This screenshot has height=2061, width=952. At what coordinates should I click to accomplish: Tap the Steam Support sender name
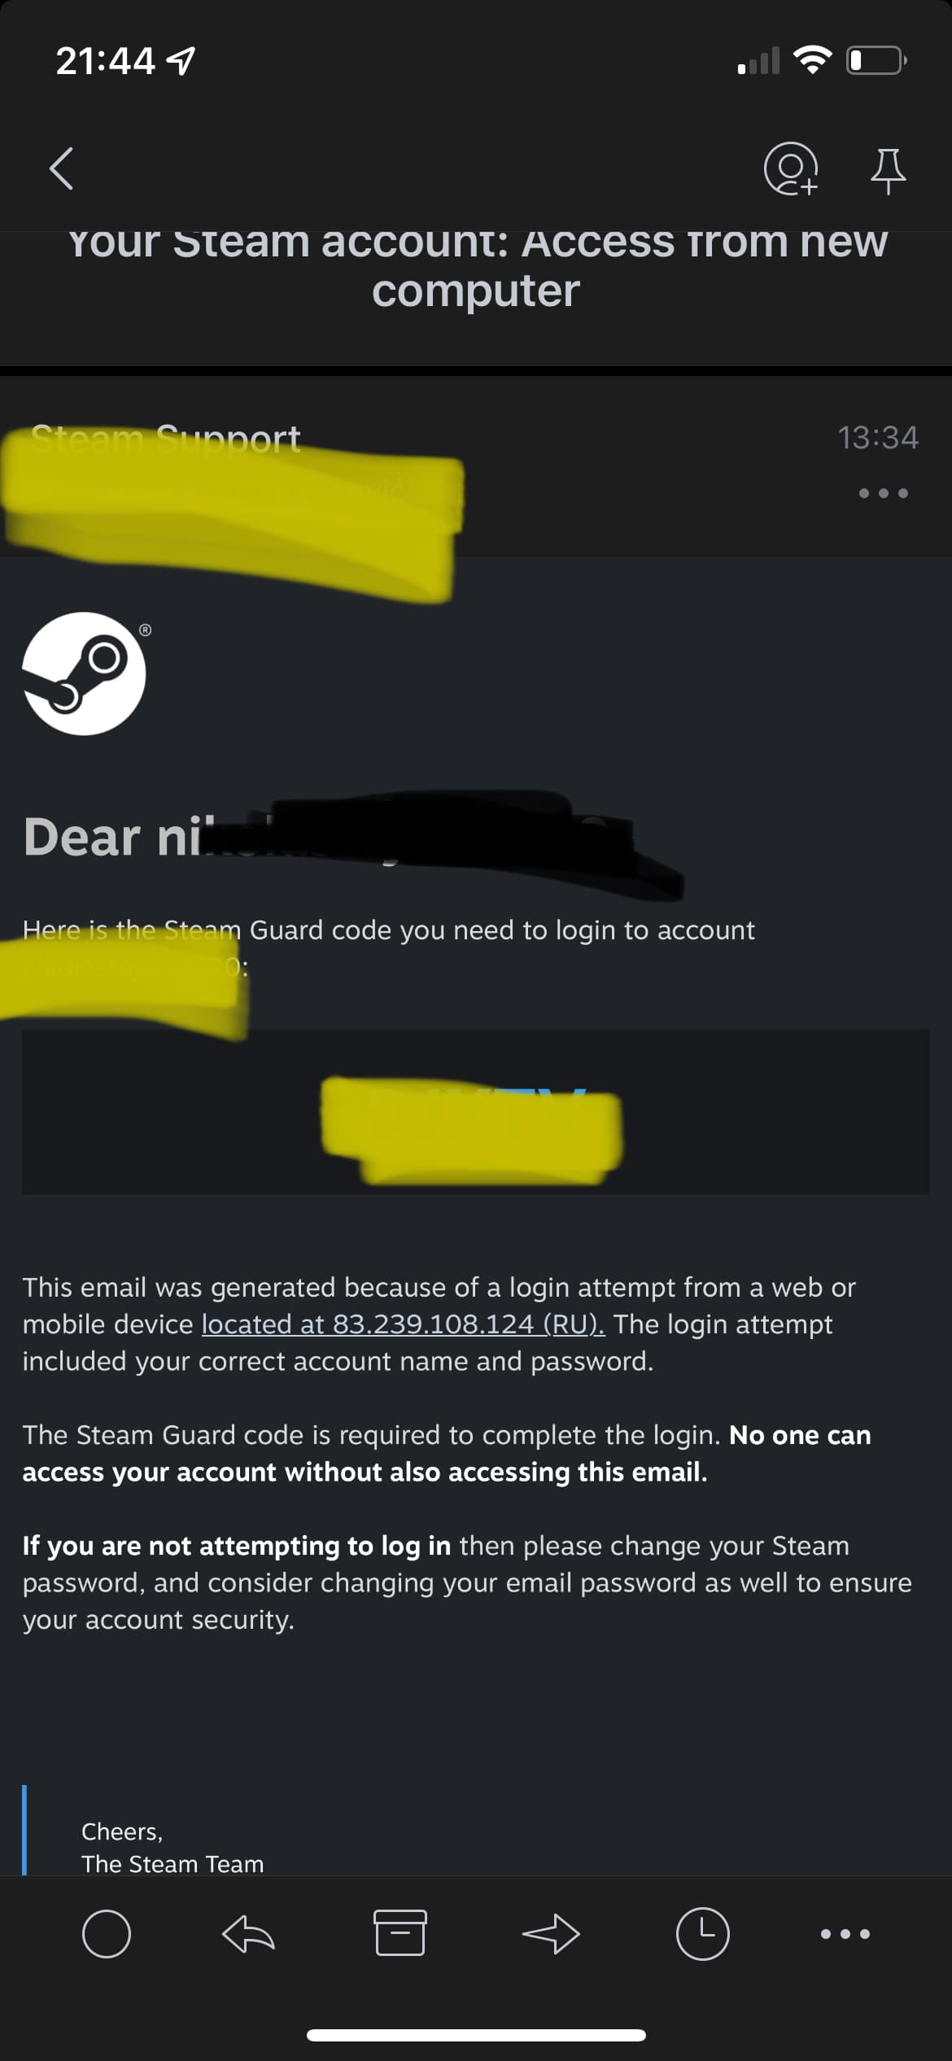(x=166, y=440)
